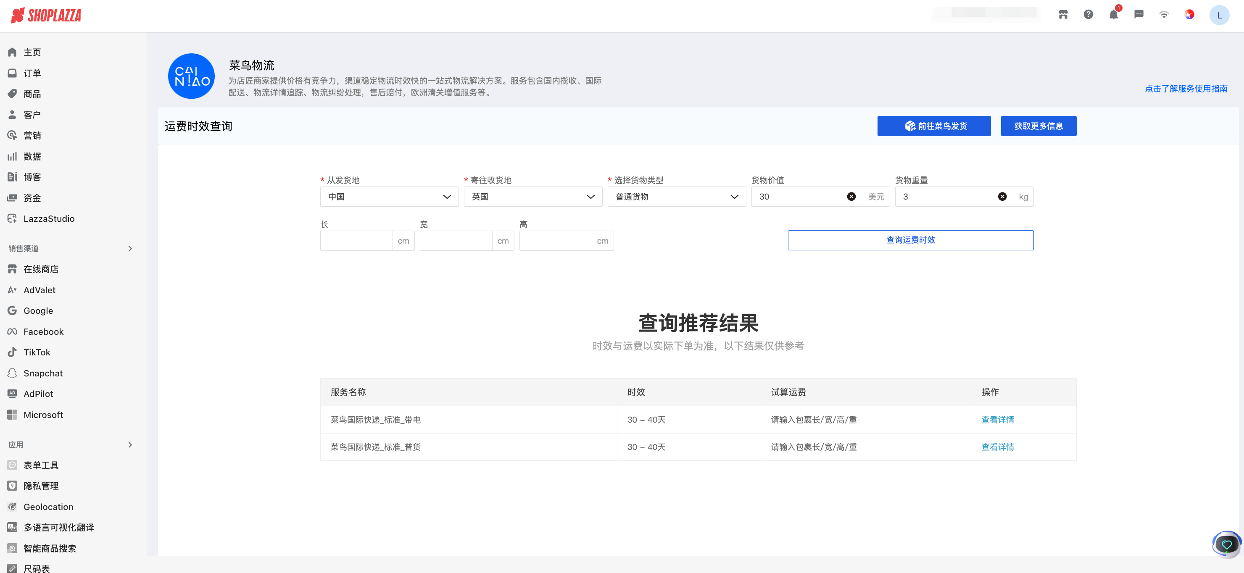The width and height of the screenshot is (1244, 573).
Task: Open the cargo type 普通货物 dropdown
Action: pos(677,197)
